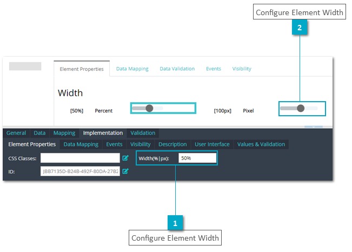The image size is (352, 252).
Task: Open the edit icon beside the ID field
Action: [125, 171]
